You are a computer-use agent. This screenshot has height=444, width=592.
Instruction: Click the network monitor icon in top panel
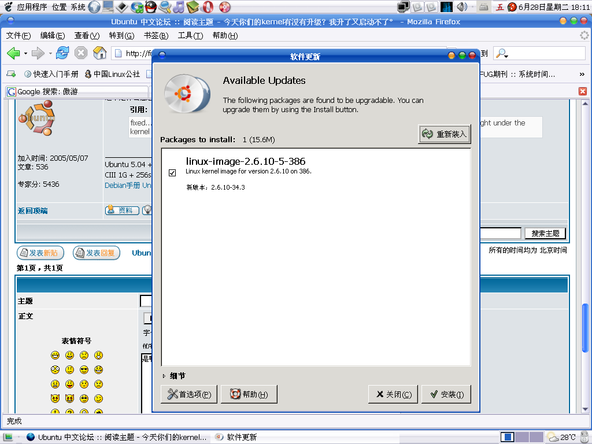403,7
